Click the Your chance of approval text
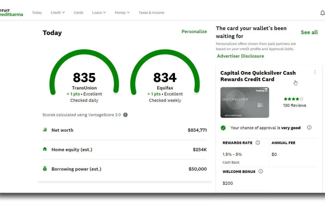This screenshot has height=203, width=325. 265,128
